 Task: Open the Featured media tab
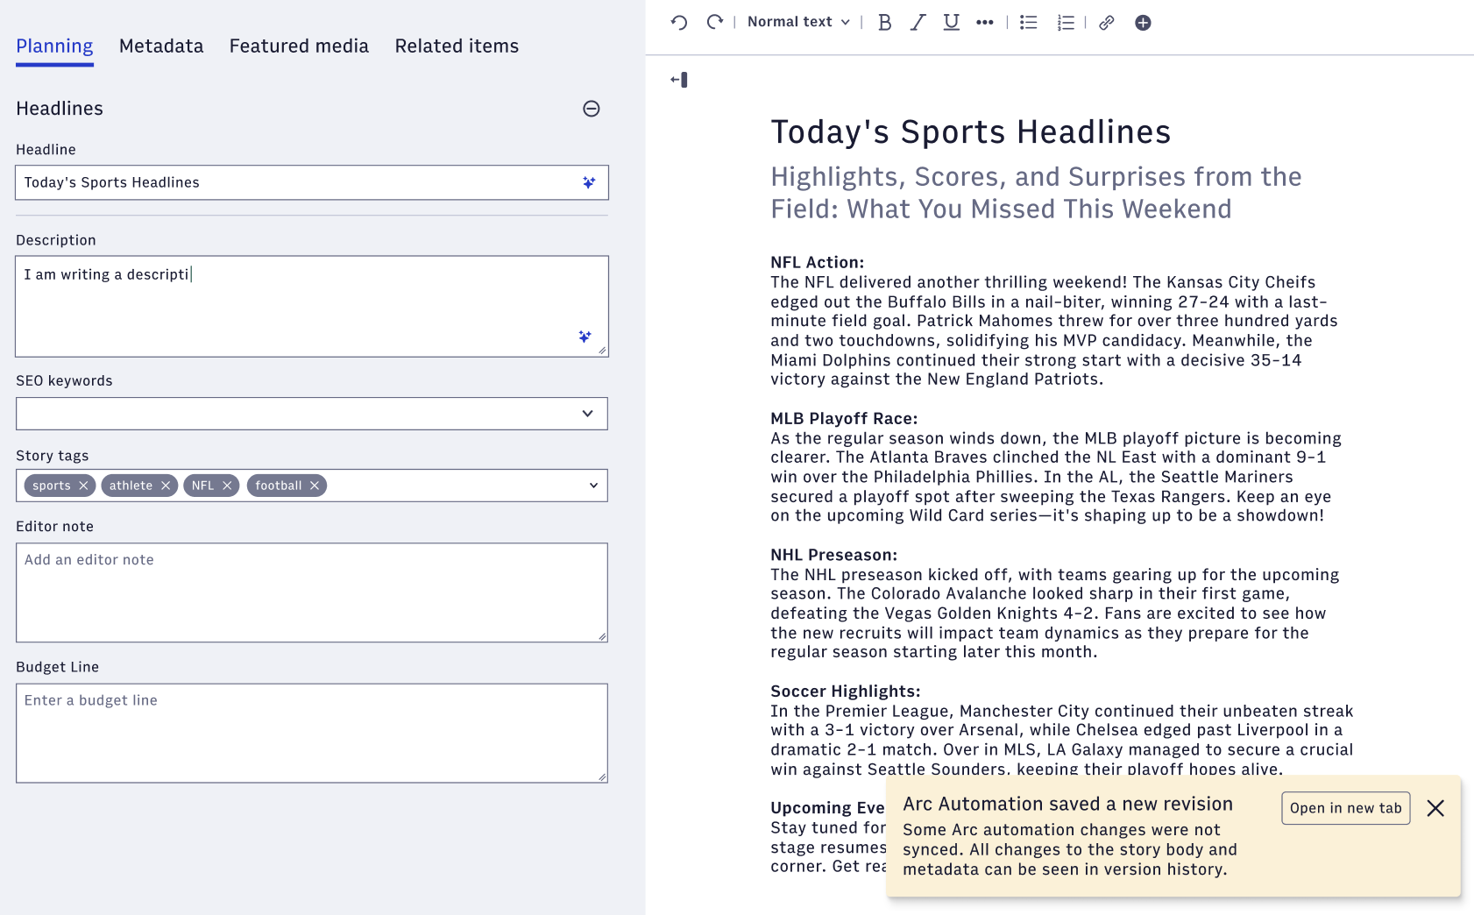[299, 46]
